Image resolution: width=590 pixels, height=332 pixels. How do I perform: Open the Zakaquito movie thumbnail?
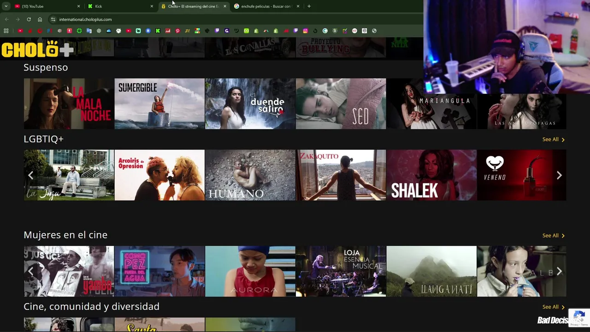(x=341, y=175)
